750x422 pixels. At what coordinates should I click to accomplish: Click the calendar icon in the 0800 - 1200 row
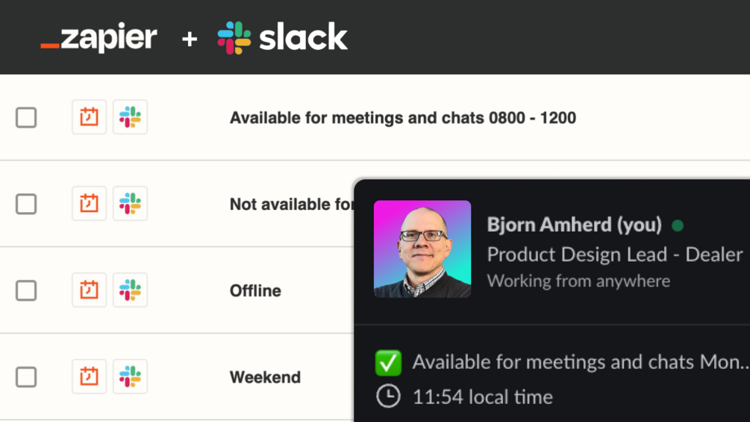click(x=89, y=117)
